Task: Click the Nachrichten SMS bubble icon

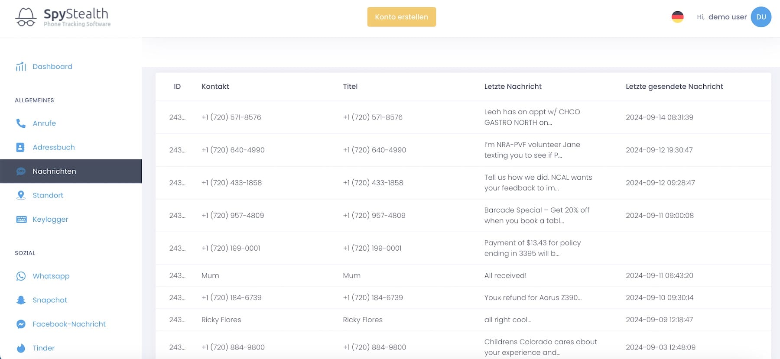Action: 21,171
